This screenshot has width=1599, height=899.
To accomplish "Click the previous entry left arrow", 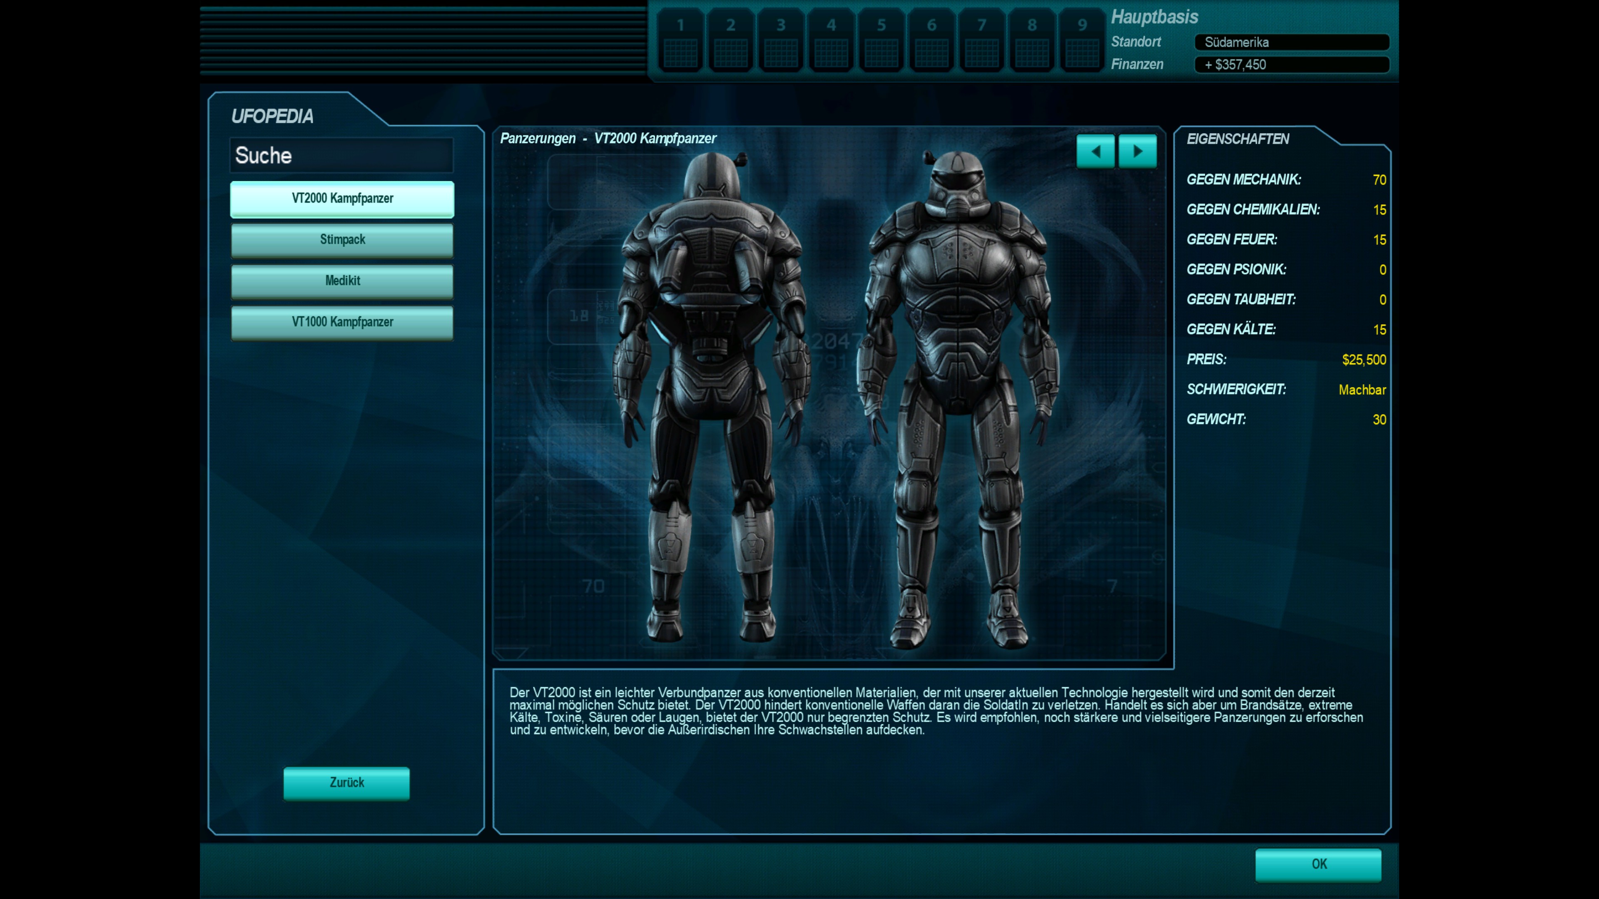I will point(1095,151).
